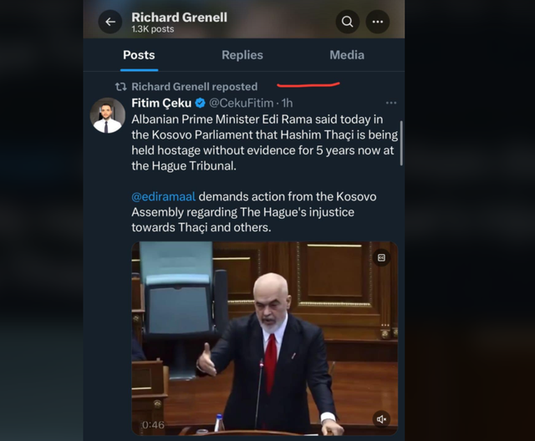Image resolution: width=535 pixels, height=441 pixels.
Task: Select the Posts tab
Action: pos(139,55)
